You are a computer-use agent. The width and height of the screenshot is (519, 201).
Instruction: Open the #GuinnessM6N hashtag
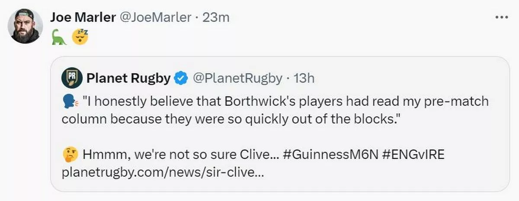click(x=330, y=155)
